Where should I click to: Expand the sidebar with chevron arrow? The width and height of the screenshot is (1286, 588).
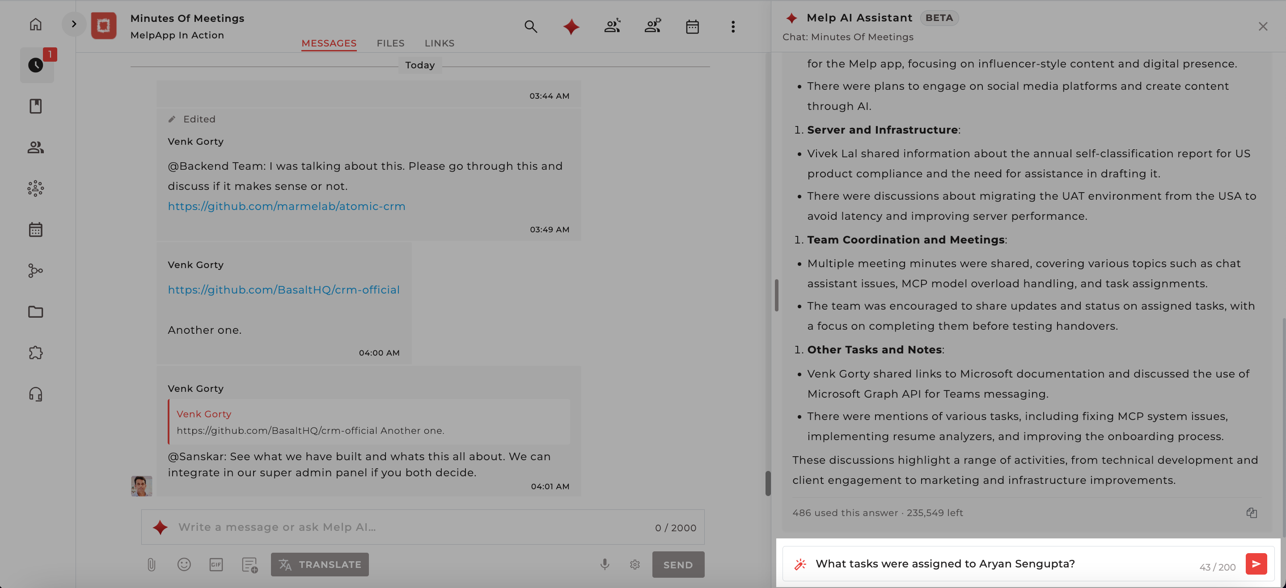coord(74,24)
